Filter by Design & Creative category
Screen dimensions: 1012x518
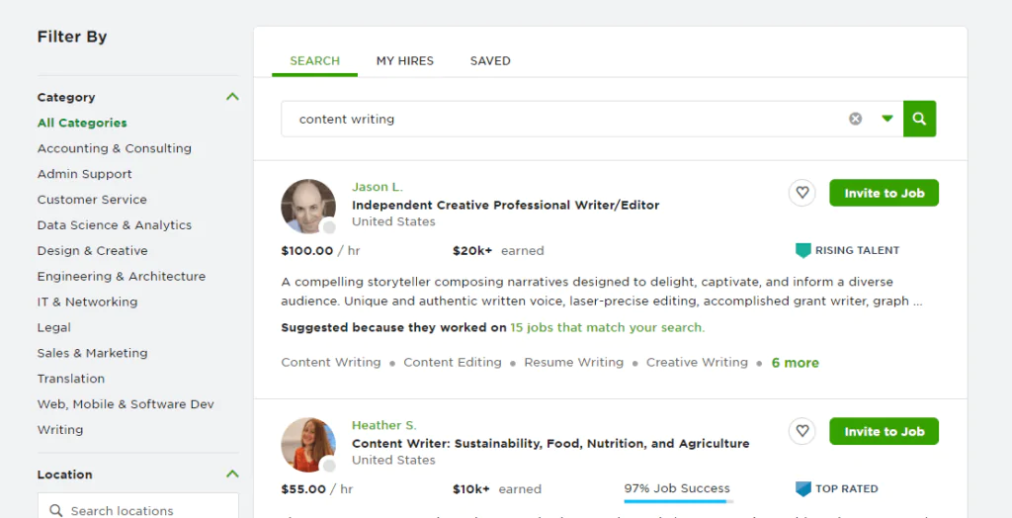tap(93, 251)
